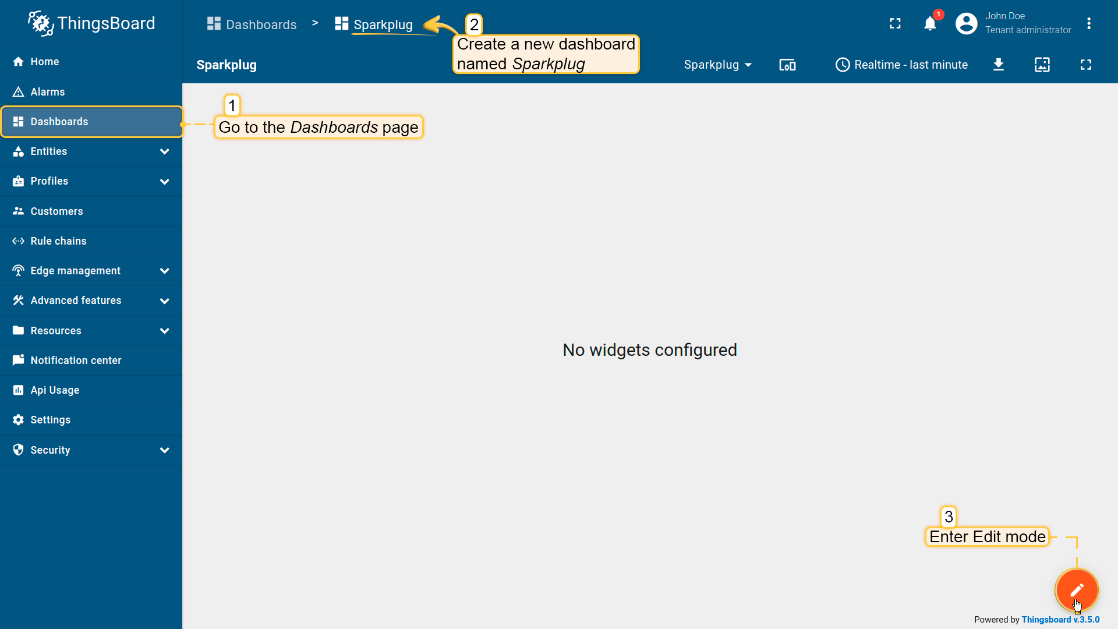Image resolution: width=1118 pixels, height=629 pixels.
Task: Click the ThingsBoard logo
Action: tap(91, 23)
